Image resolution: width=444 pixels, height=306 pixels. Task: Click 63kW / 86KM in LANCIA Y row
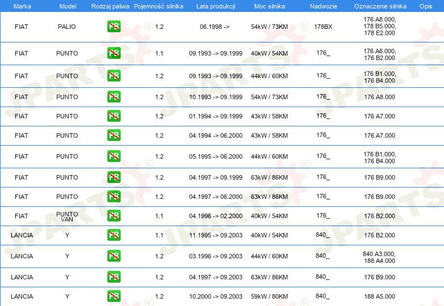point(269,277)
